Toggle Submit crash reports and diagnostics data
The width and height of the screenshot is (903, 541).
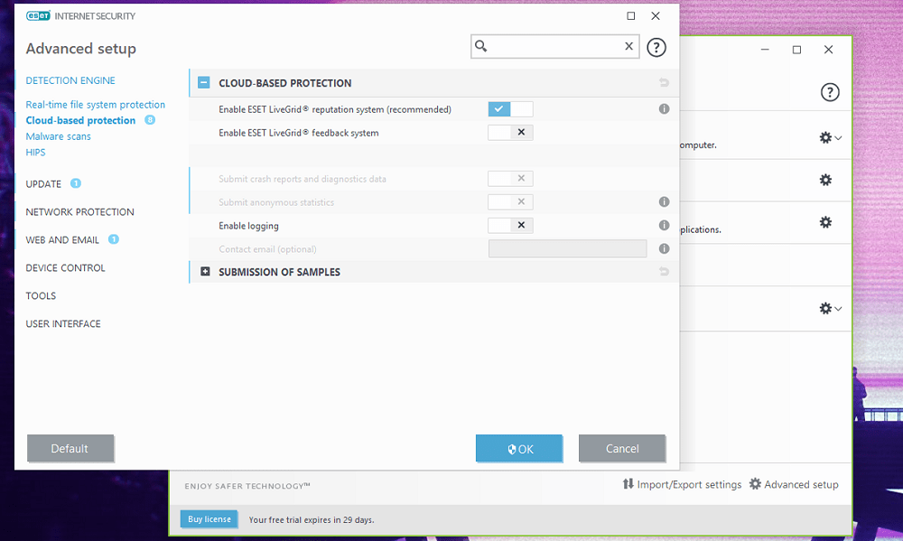click(x=510, y=179)
